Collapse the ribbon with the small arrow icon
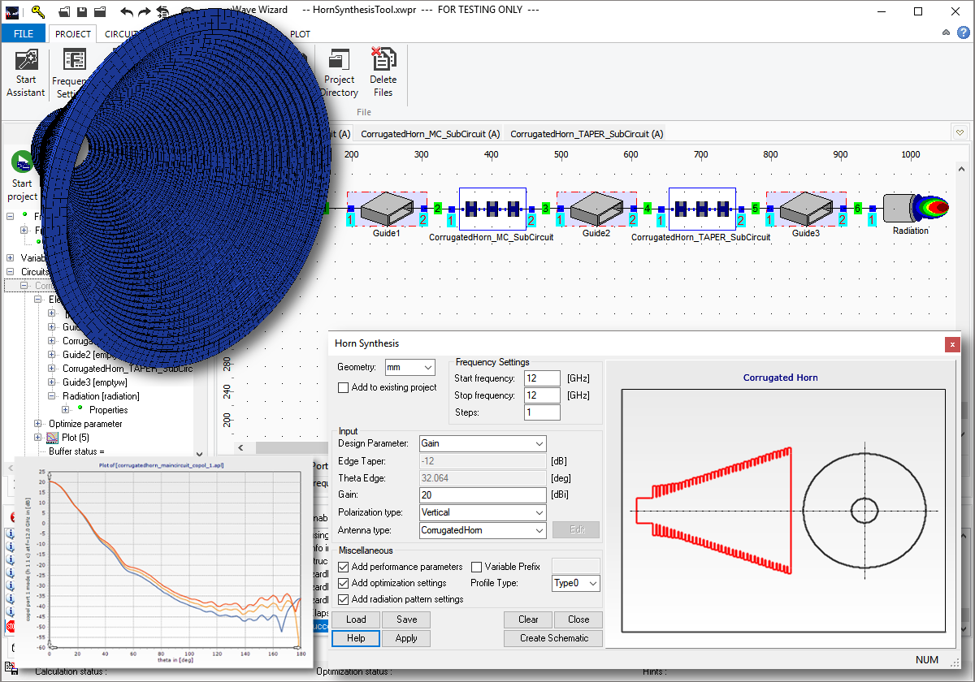The image size is (975, 682). pos(947,33)
